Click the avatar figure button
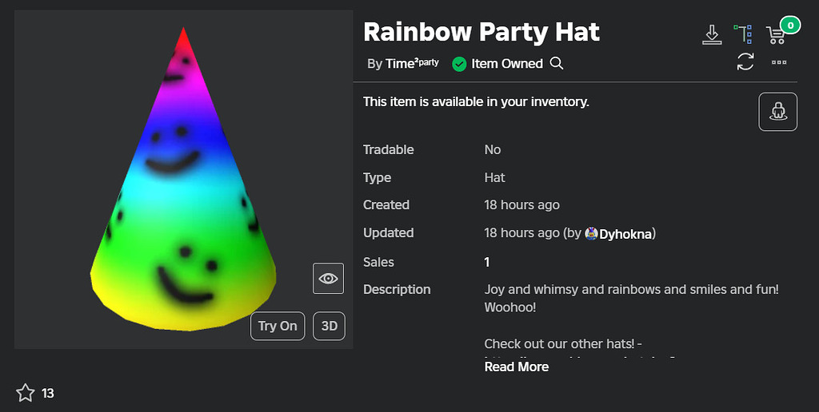Screen dimensions: 819x412 [777, 112]
